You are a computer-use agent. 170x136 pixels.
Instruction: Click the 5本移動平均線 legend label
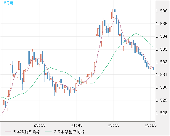(x=27, y=132)
